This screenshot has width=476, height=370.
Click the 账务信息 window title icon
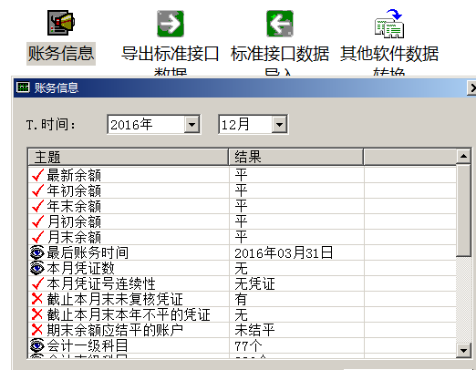tap(23, 87)
